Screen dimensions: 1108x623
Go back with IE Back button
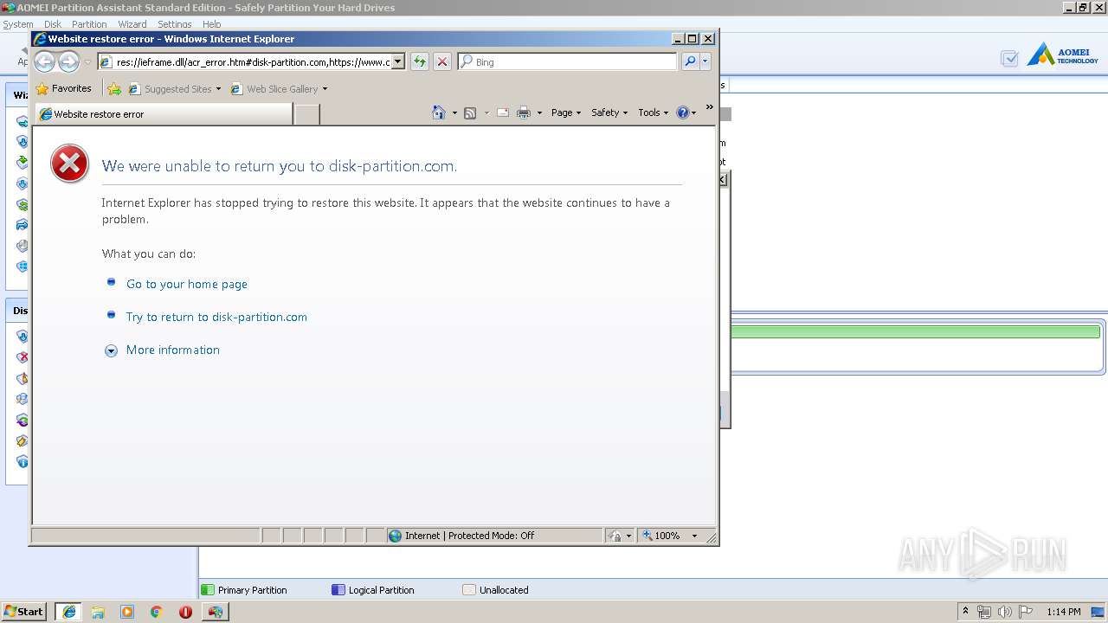coord(44,61)
